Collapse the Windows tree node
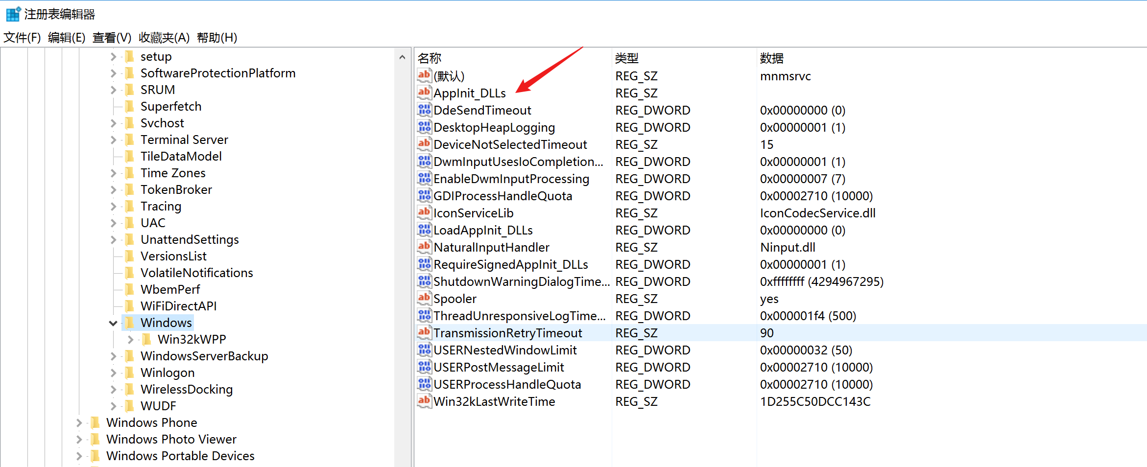This screenshot has height=467, width=1147. coord(113,323)
